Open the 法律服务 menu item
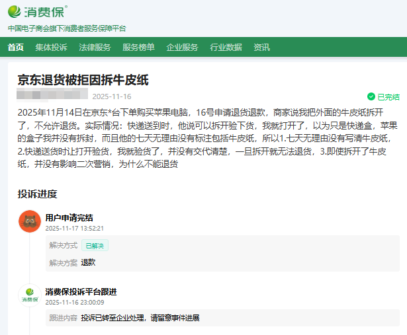Image resolution: width=407 pixels, height=335 pixels. coord(95,47)
